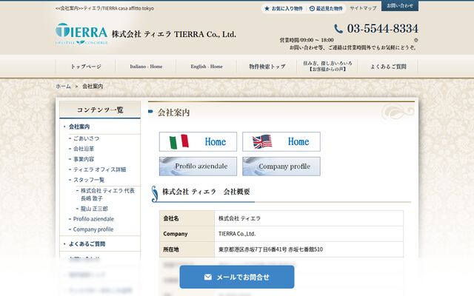Open 物件検索トップ menu item

coord(267,67)
